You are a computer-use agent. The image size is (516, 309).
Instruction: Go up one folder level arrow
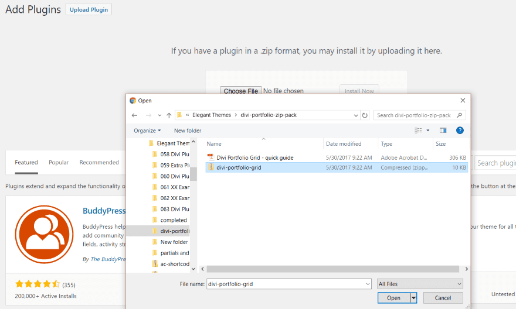[x=169, y=115]
